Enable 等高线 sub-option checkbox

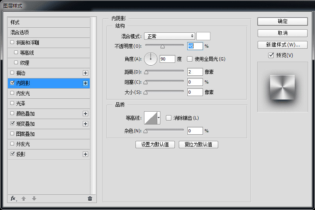(16, 52)
